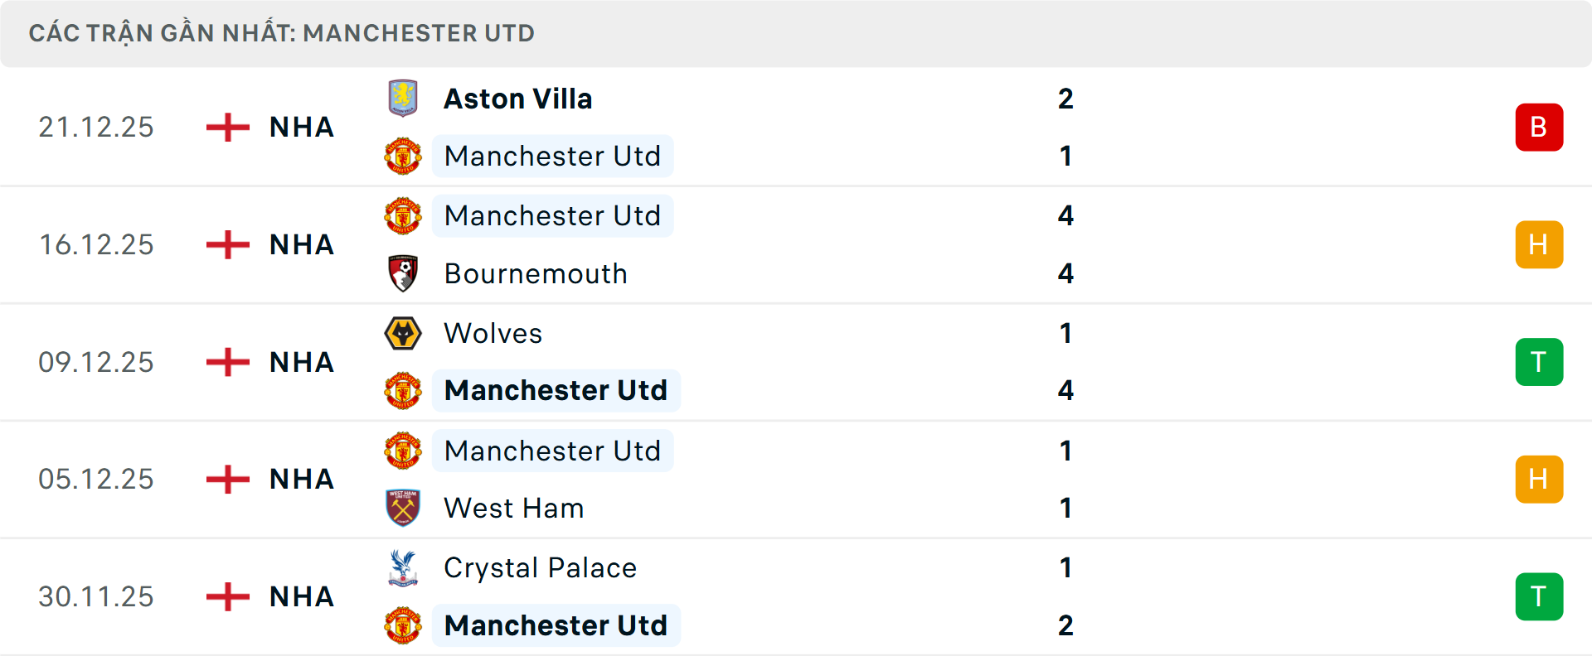Click the Crystal Palace club crest

point(403,568)
